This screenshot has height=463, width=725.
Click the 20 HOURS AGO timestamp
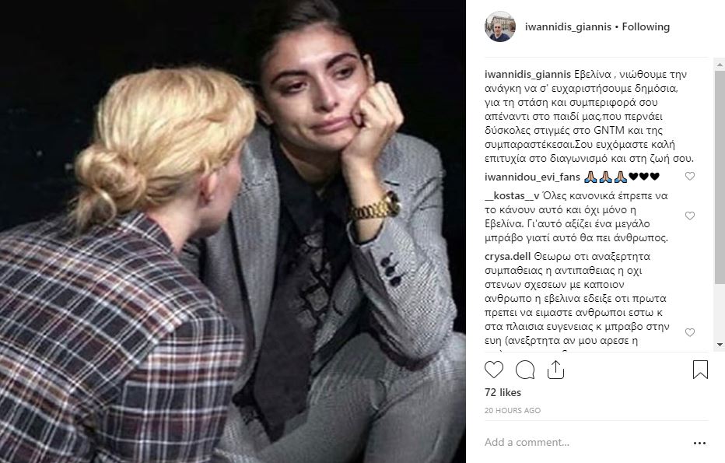(513, 410)
